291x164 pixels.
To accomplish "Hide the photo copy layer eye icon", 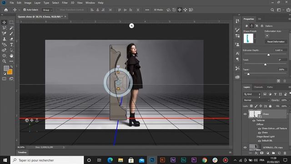I will 245,148.
